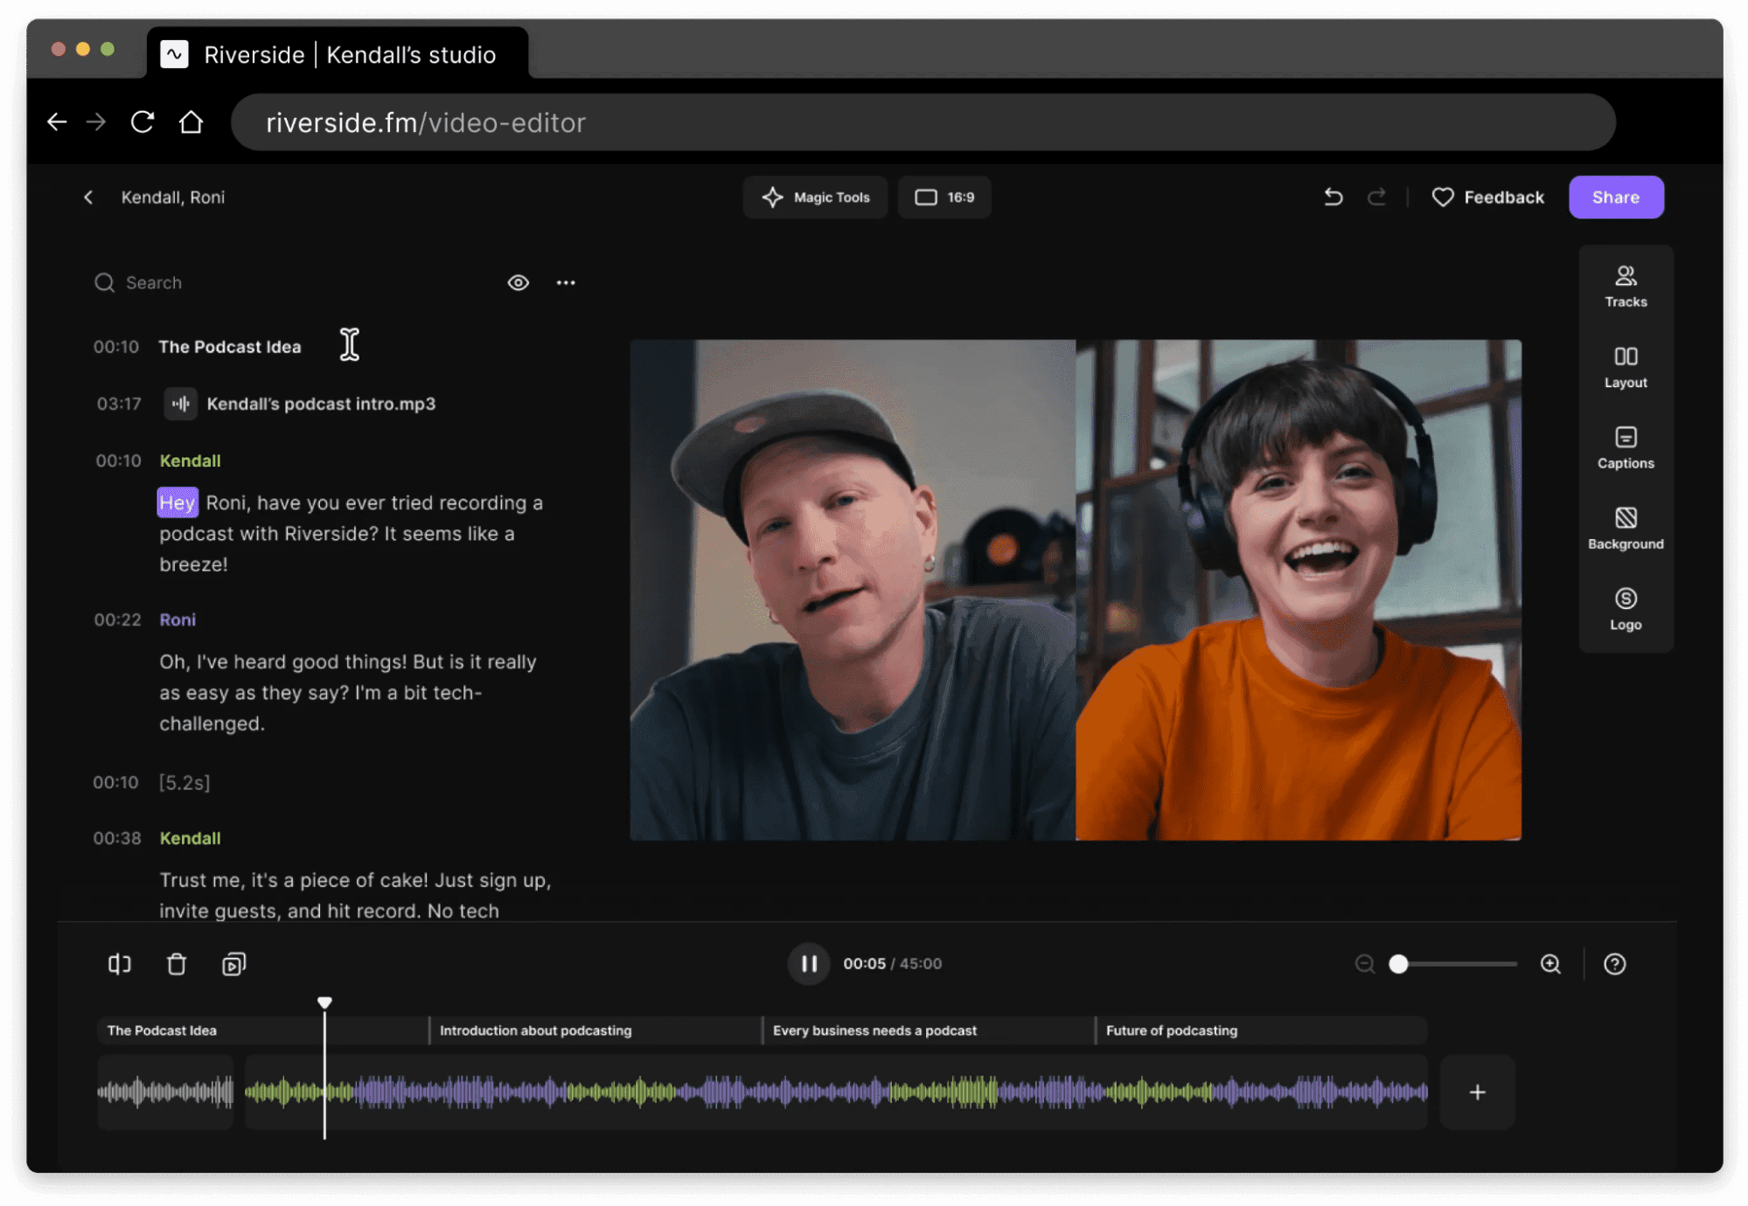This screenshot has height=1206, width=1748.
Task: Click the browser forward arrow
Action: coord(96,121)
